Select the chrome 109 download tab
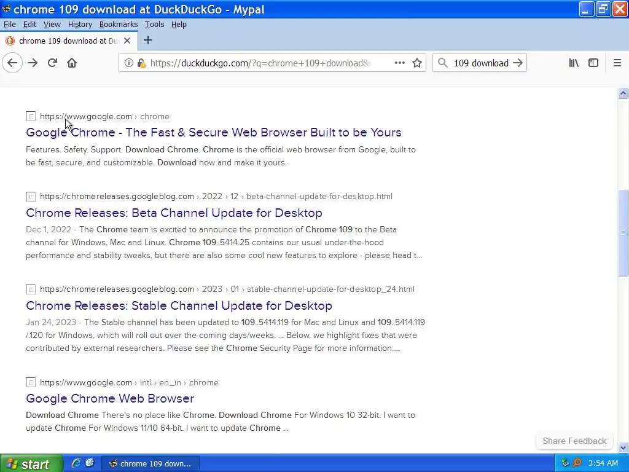Image resolution: width=629 pixels, height=472 pixels. 69,41
